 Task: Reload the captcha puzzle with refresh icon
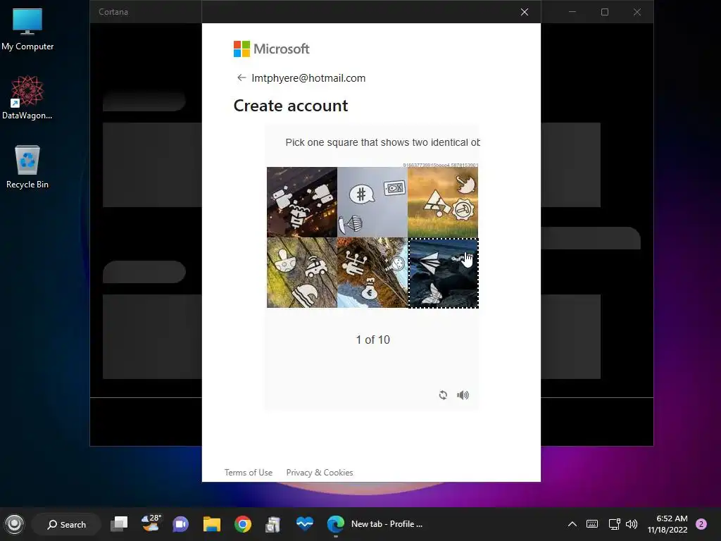tap(443, 395)
